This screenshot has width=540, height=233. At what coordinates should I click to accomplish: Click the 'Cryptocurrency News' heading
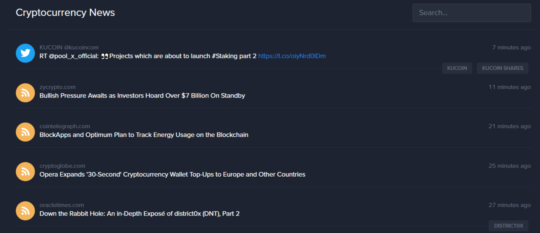tap(65, 13)
